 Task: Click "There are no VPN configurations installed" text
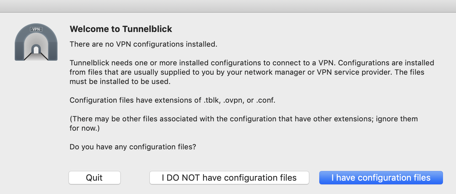click(143, 44)
